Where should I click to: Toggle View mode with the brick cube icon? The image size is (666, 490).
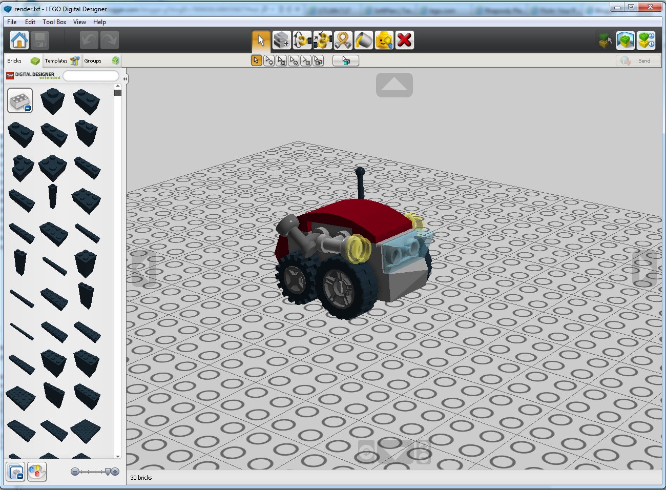(x=626, y=40)
